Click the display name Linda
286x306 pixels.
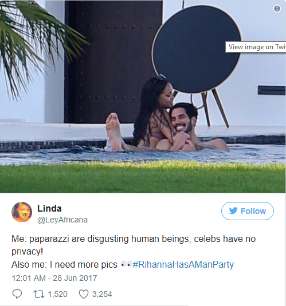(49, 208)
